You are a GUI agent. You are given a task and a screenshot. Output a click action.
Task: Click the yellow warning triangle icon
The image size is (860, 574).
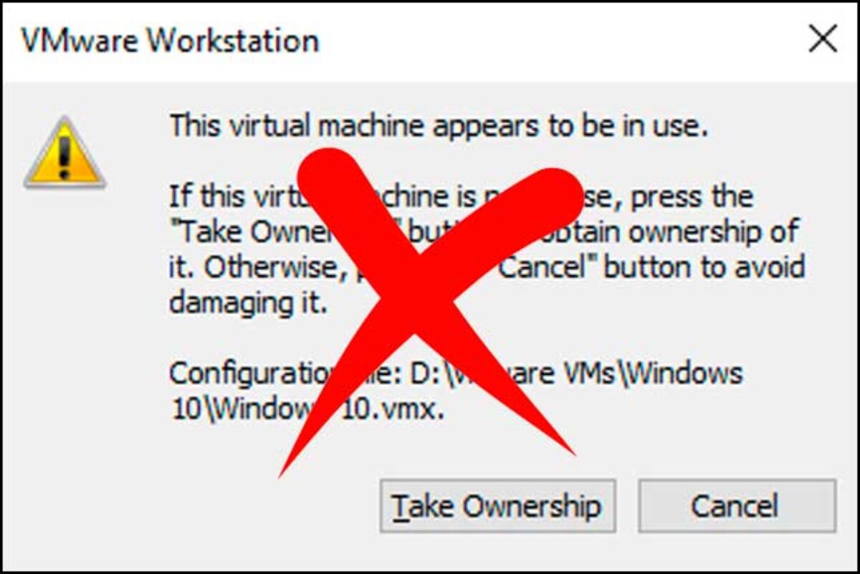tap(64, 153)
